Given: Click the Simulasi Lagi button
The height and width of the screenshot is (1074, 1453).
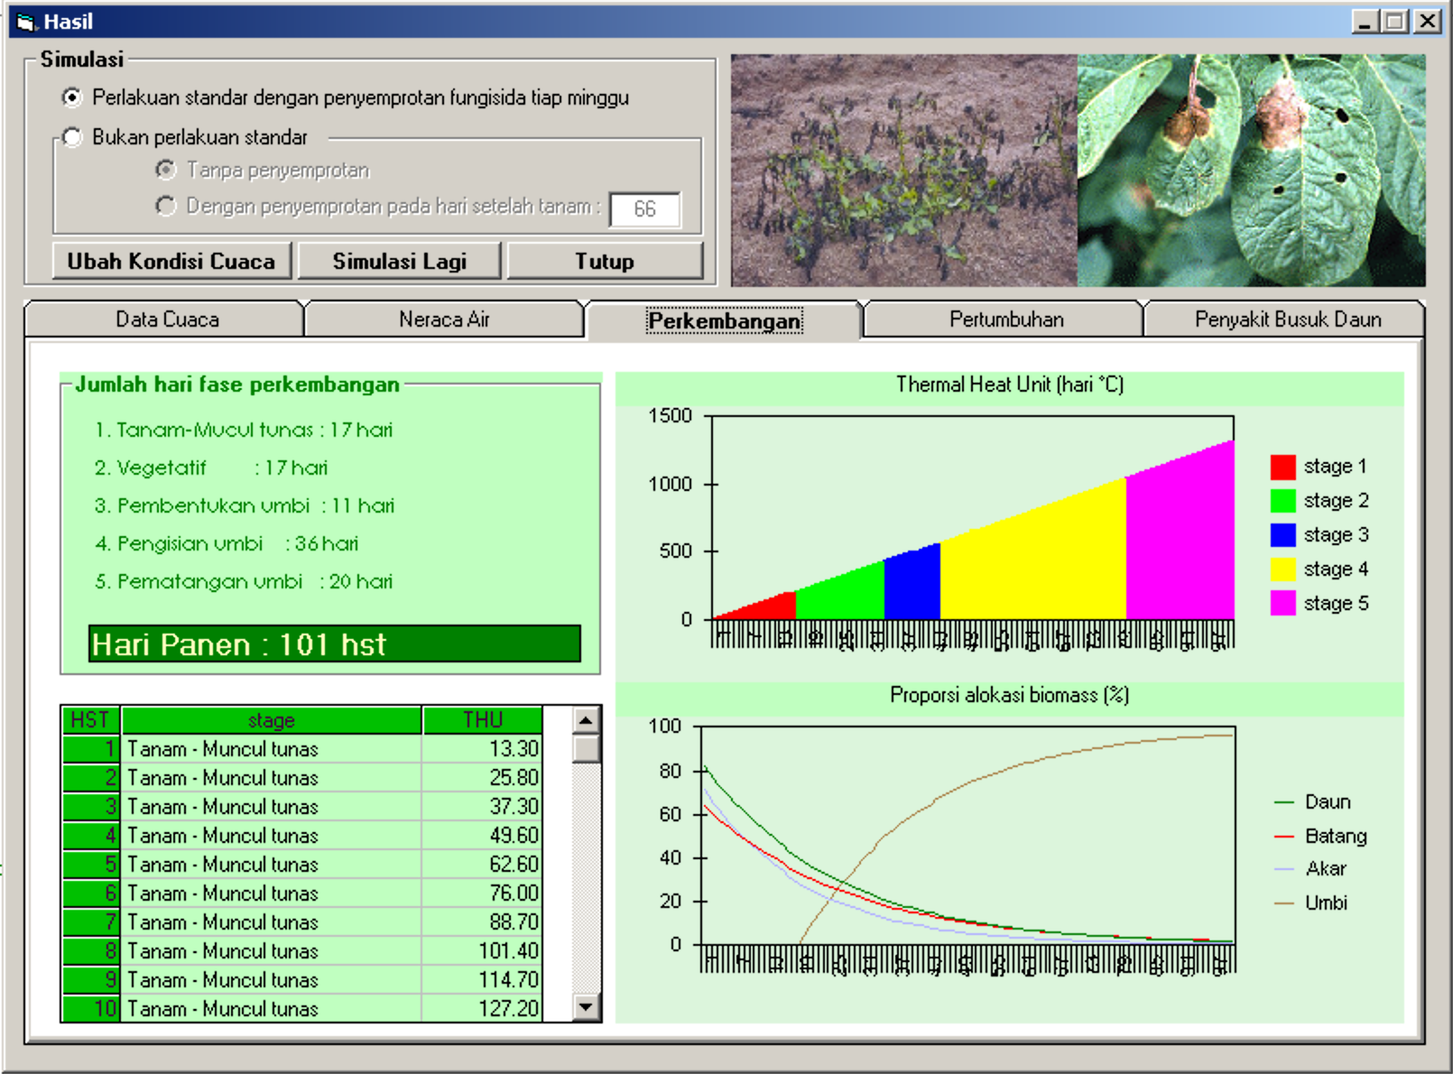Looking at the screenshot, I should [399, 262].
